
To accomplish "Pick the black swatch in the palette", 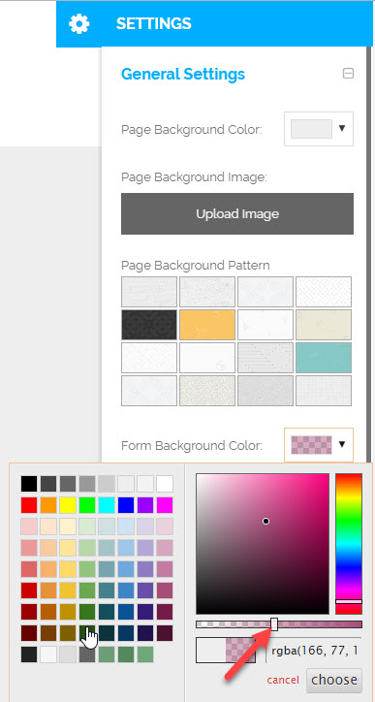I will tap(29, 484).
